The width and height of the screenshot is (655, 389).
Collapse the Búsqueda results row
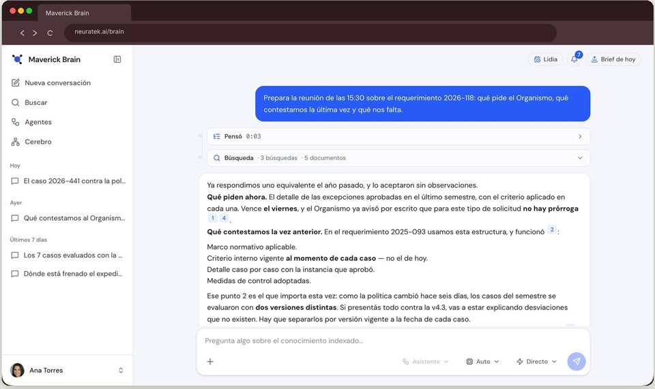(x=398, y=158)
